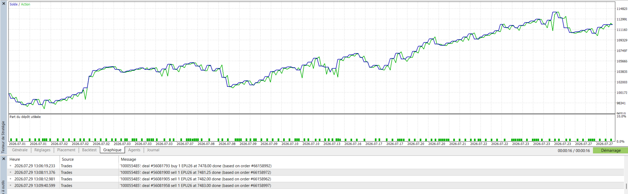Click the vertical Testeur de Stratégie title

point(4,137)
